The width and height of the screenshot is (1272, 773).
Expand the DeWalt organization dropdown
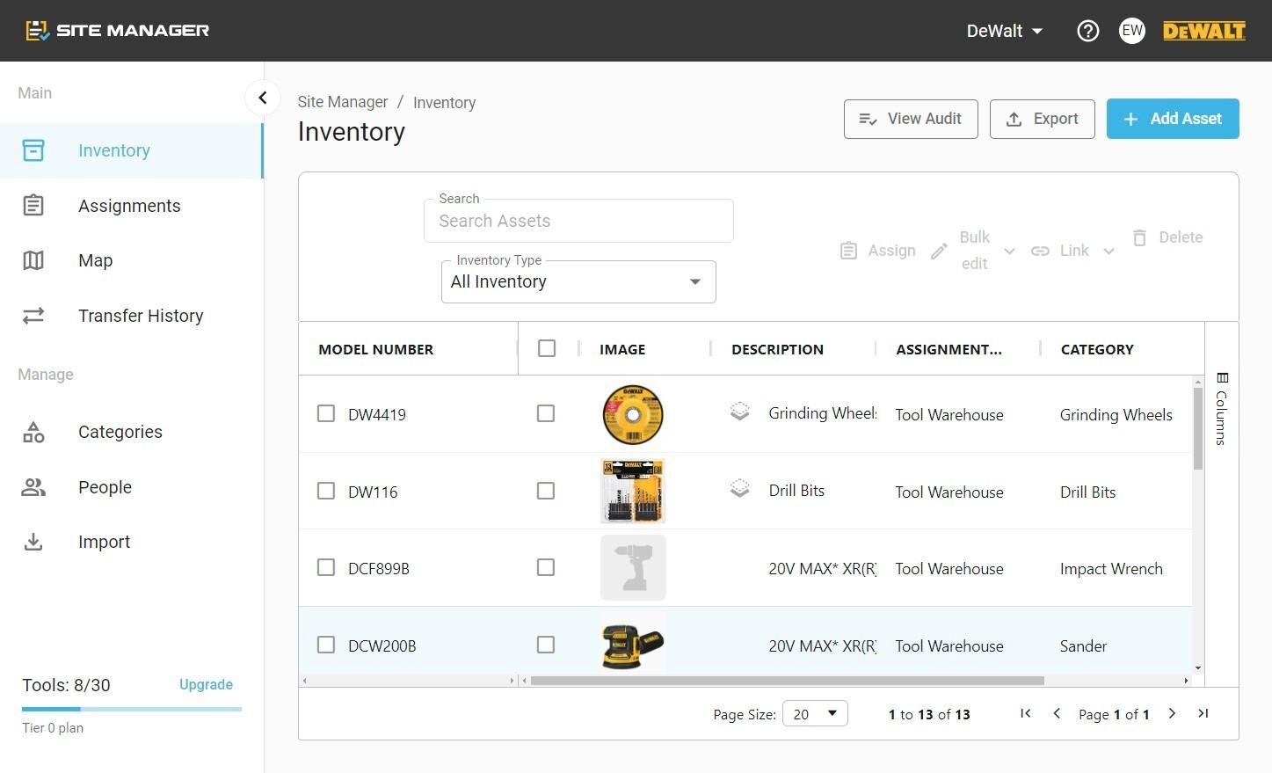[1005, 31]
